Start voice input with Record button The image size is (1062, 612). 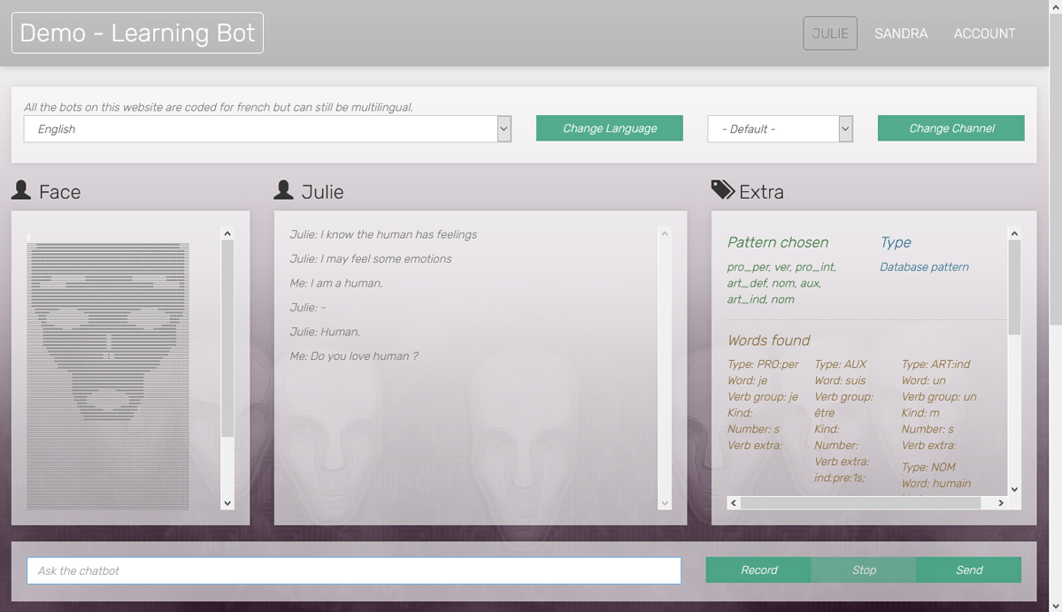[x=758, y=570]
